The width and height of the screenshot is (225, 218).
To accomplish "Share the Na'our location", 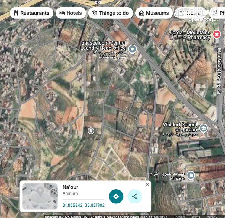I will click(x=134, y=196).
